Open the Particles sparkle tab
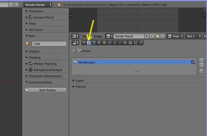This screenshot has width=207, height=136. pyautogui.click(x=135, y=43)
